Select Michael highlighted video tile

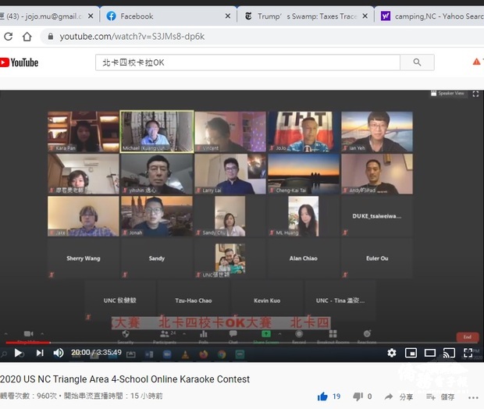tap(157, 132)
